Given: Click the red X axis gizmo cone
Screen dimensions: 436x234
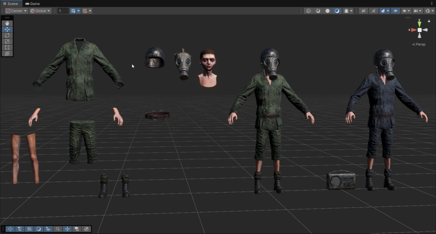Looking at the screenshot, I should 414,30.
